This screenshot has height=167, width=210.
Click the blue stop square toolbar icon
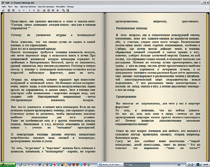34,10
